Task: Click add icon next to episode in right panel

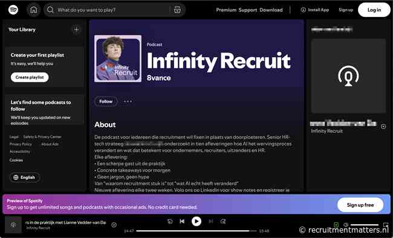Action: click(383, 126)
